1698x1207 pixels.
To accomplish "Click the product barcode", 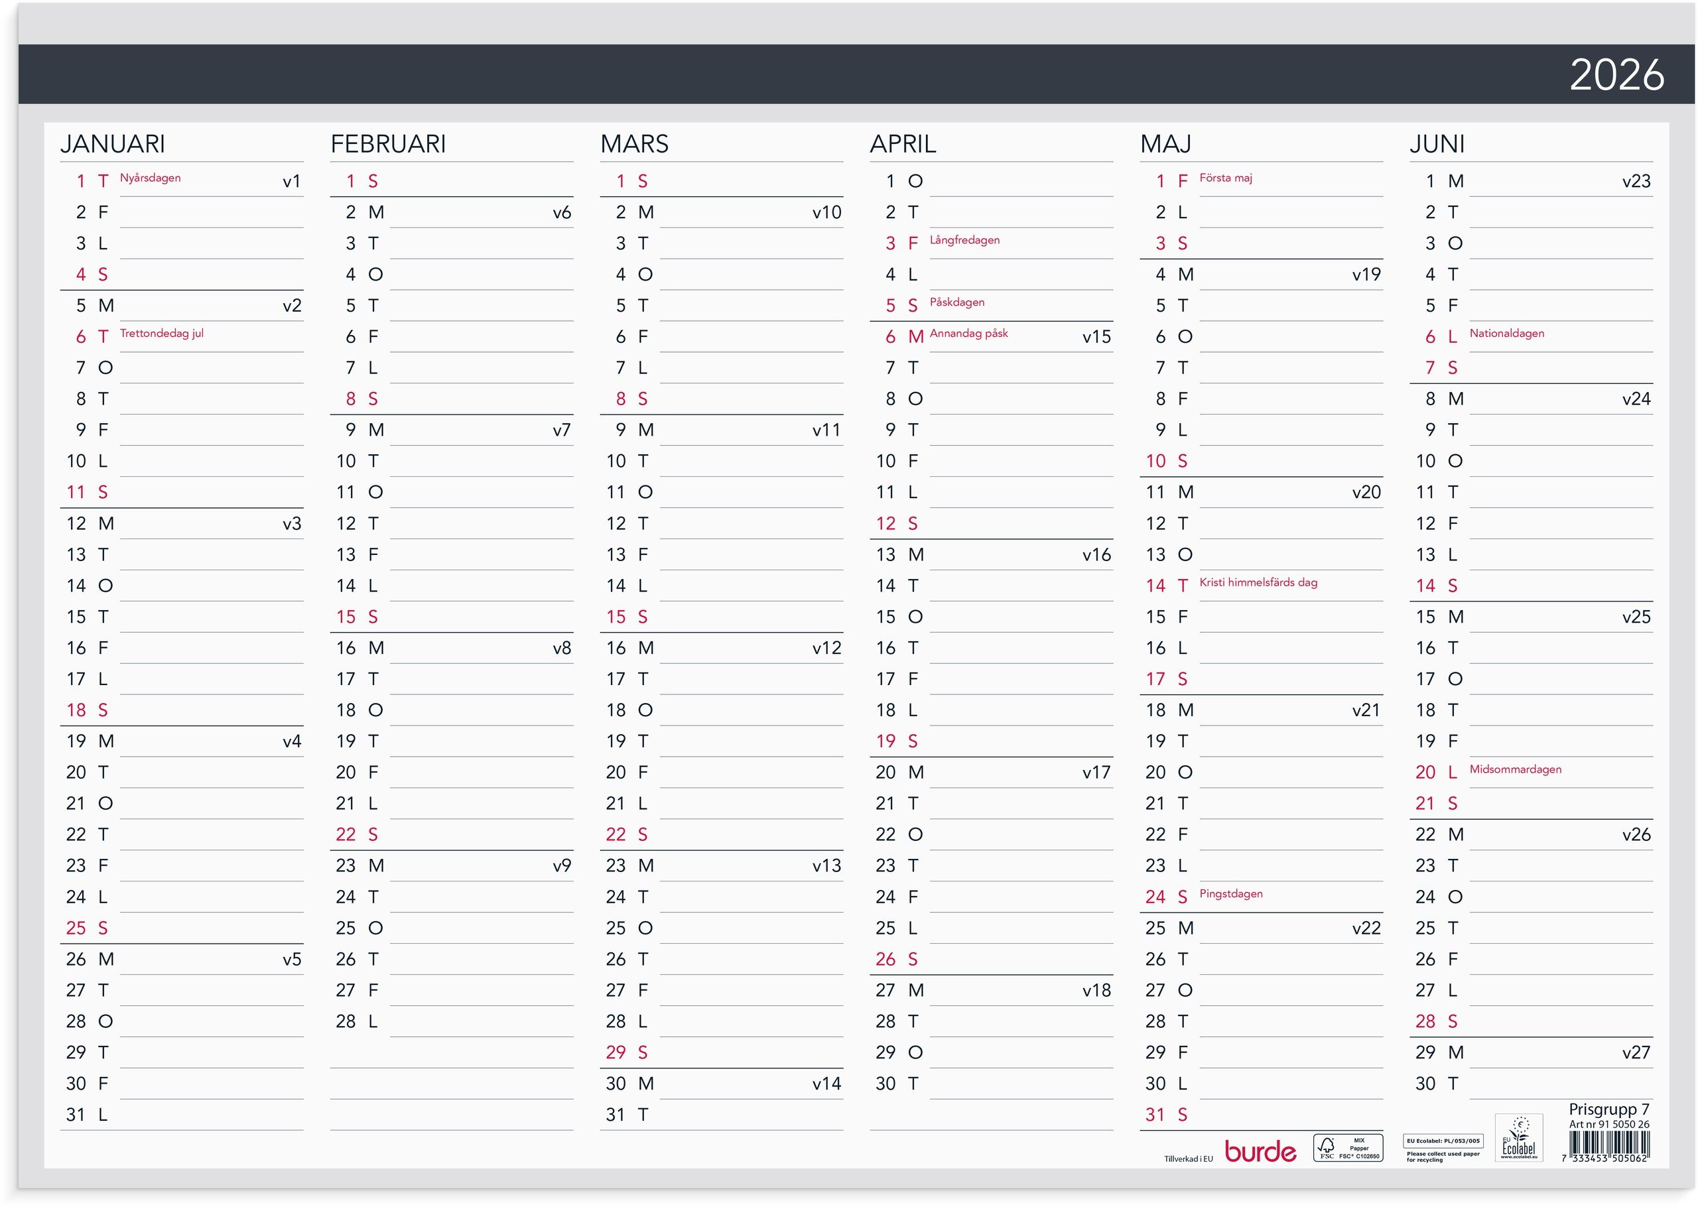I will point(1608,1145).
